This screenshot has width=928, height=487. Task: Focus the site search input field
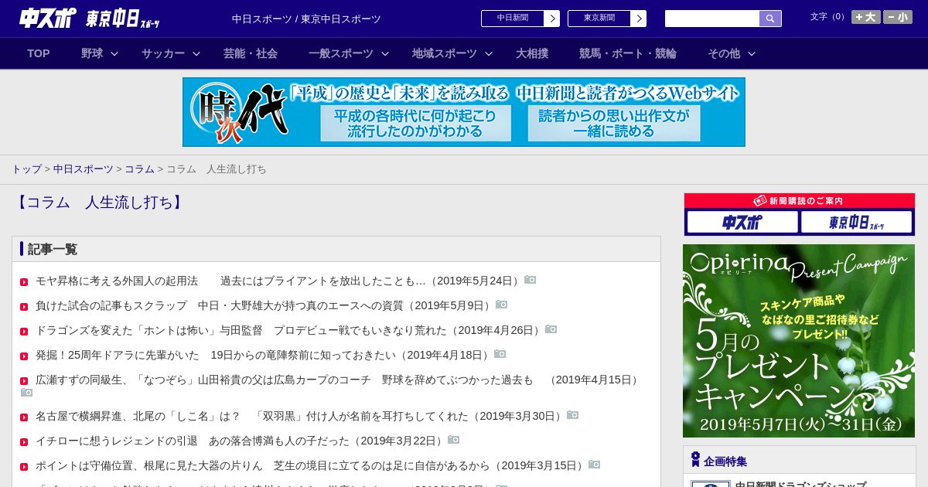(x=712, y=19)
